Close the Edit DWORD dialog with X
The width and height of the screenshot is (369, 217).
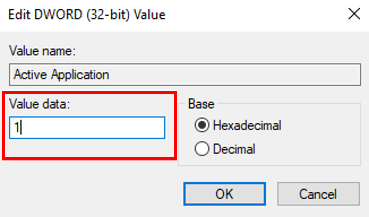pyautogui.click(x=354, y=14)
